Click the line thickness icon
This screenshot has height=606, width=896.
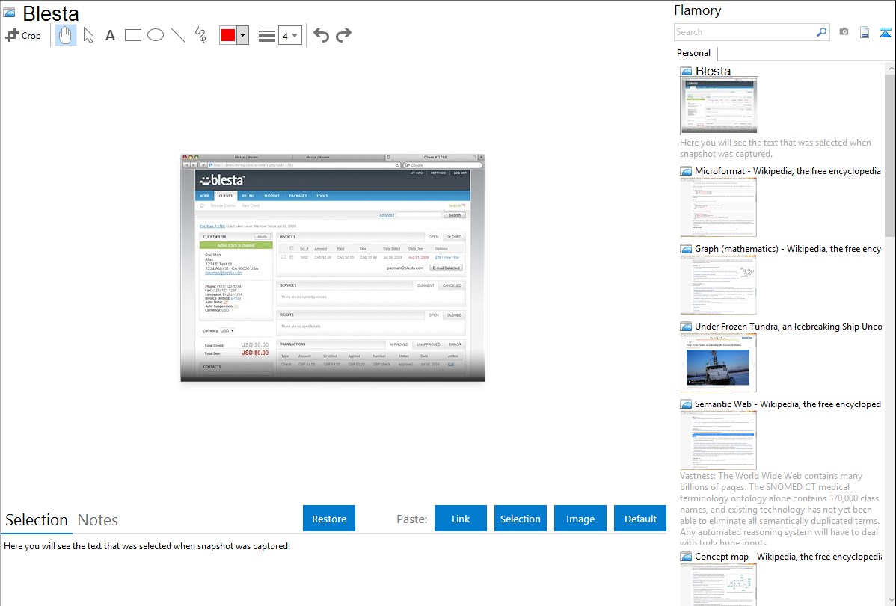coord(266,35)
